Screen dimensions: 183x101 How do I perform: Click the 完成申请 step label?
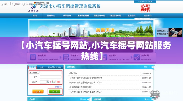[145, 55]
